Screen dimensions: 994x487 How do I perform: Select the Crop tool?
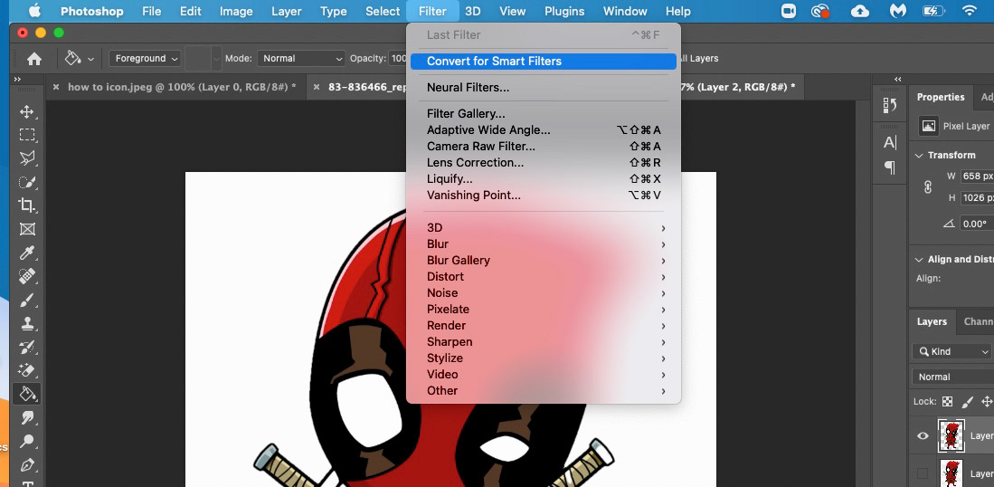pos(26,205)
